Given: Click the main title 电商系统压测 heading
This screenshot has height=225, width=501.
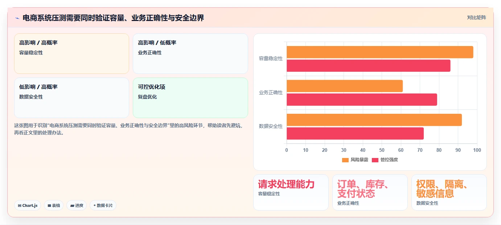Looking at the screenshot, I should tap(113, 18).
